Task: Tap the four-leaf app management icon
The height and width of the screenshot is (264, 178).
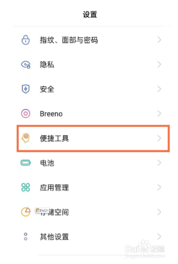Action: click(x=25, y=187)
